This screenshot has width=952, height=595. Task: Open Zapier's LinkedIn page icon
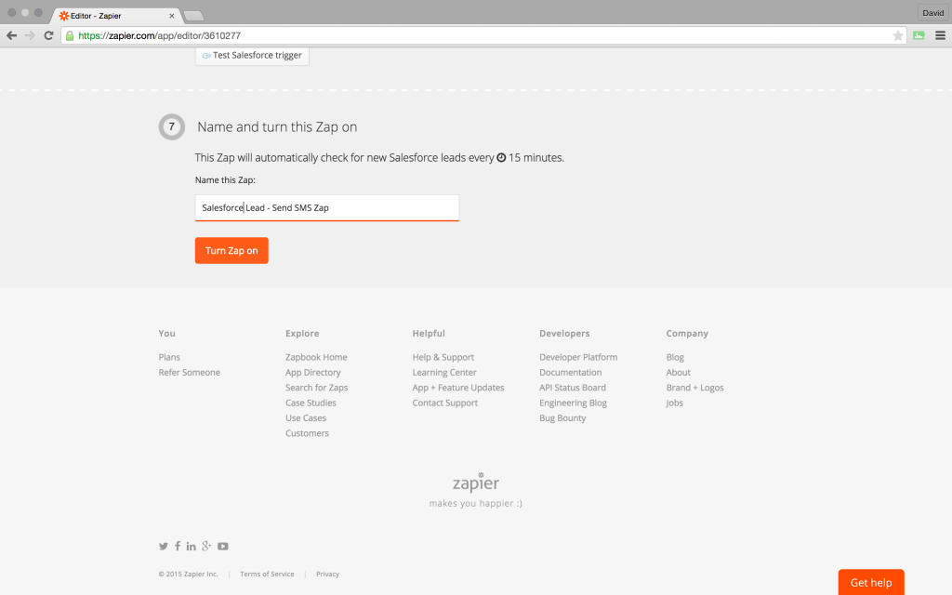tap(192, 547)
